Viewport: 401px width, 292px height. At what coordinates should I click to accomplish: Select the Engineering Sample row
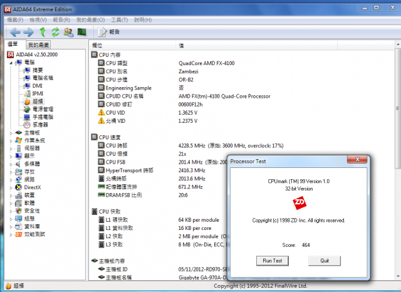(x=141, y=88)
